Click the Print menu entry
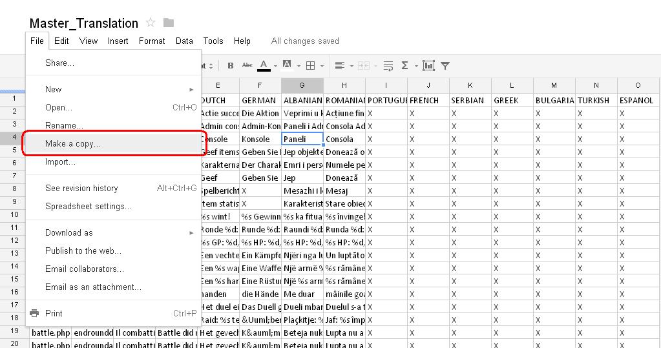 click(54, 313)
